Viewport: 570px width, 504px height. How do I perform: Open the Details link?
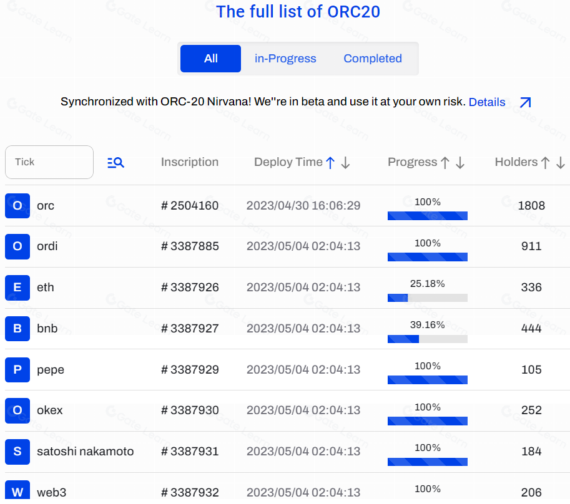(486, 102)
